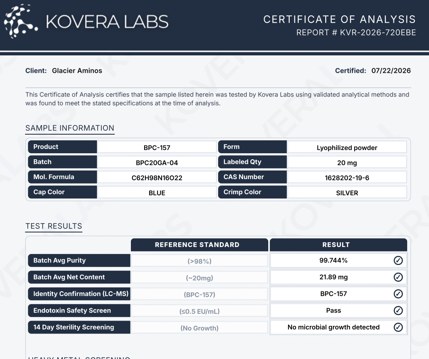Click the checkmark beside No microbial growth detected
The height and width of the screenshot is (359, 429).
click(x=398, y=327)
